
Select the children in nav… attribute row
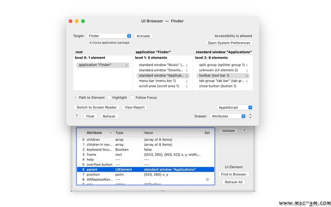[x=145, y=145]
